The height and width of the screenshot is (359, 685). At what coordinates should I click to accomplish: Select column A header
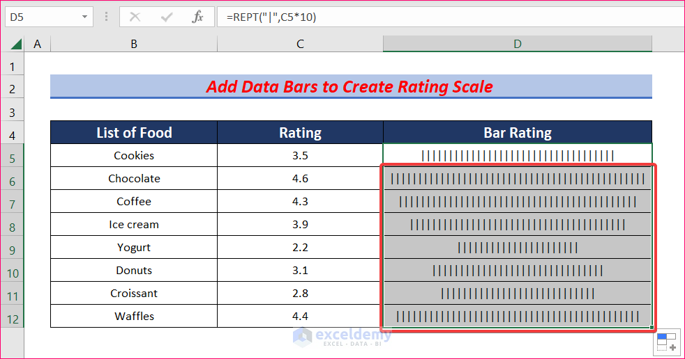point(38,44)
